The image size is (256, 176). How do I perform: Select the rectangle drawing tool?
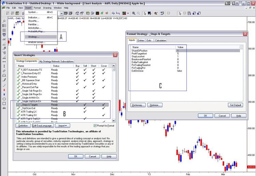(x=4, y=104)
